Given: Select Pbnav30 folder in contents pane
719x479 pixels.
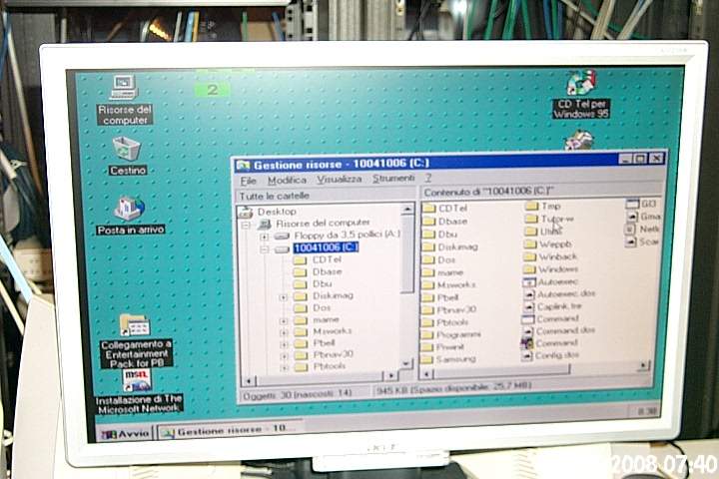Looking at the screenshot, I should 449,310.
